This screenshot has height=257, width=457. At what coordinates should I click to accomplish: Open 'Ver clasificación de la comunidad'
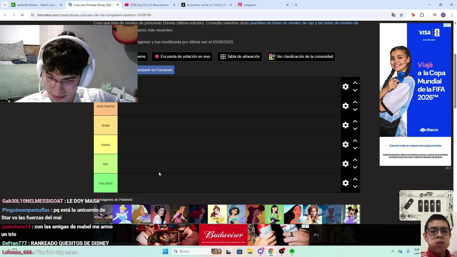[301, 56]
